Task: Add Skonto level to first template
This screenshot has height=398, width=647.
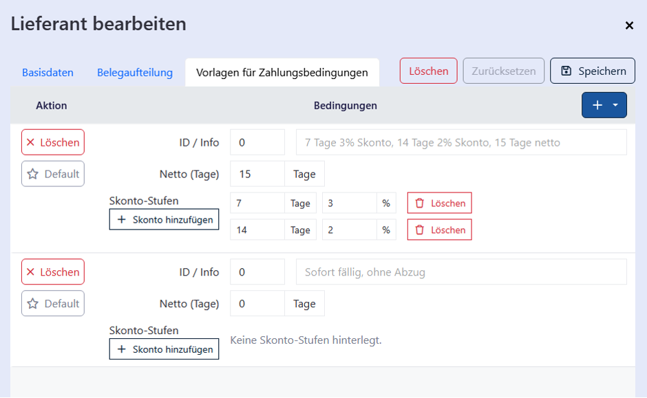Action: coord(164,220)
